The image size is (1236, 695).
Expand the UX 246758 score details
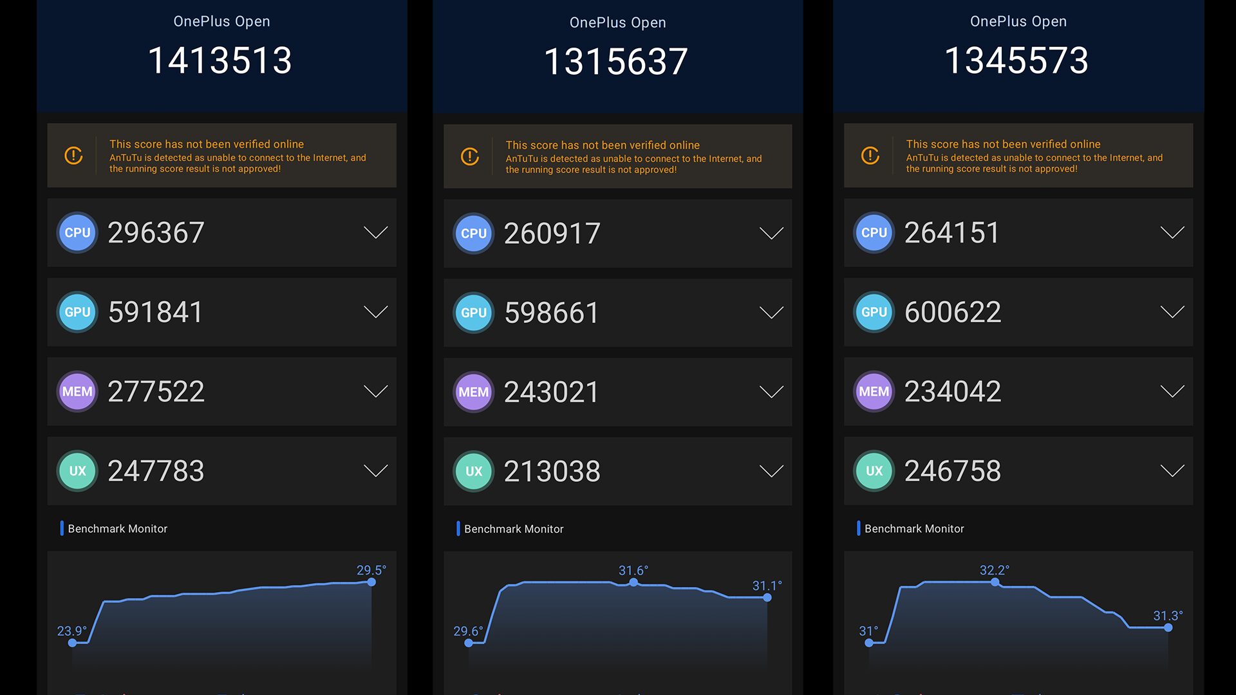(1172, 471)
